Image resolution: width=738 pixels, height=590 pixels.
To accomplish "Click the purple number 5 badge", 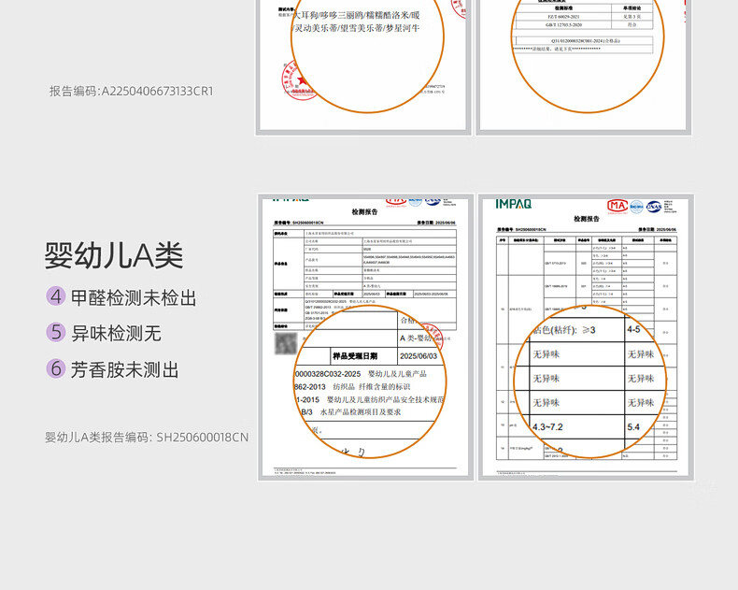I will [x=56, y=333].
